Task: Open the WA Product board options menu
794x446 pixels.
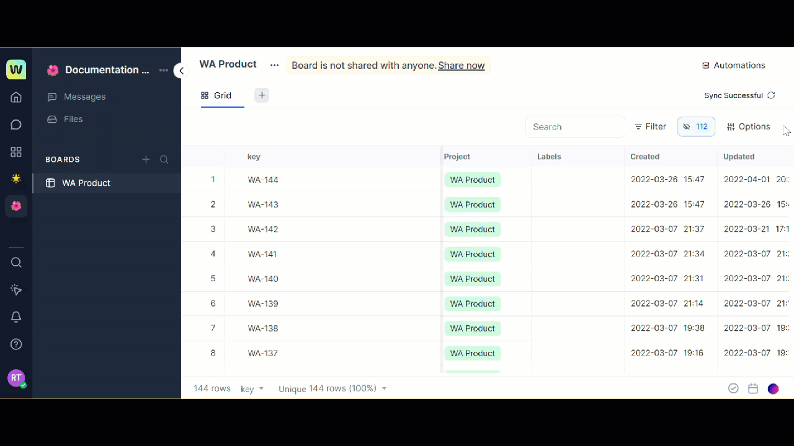Action: coord(274,65)
